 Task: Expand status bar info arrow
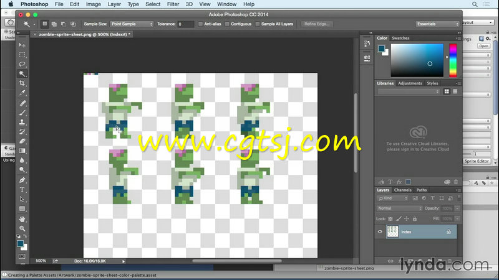[124, 261]
